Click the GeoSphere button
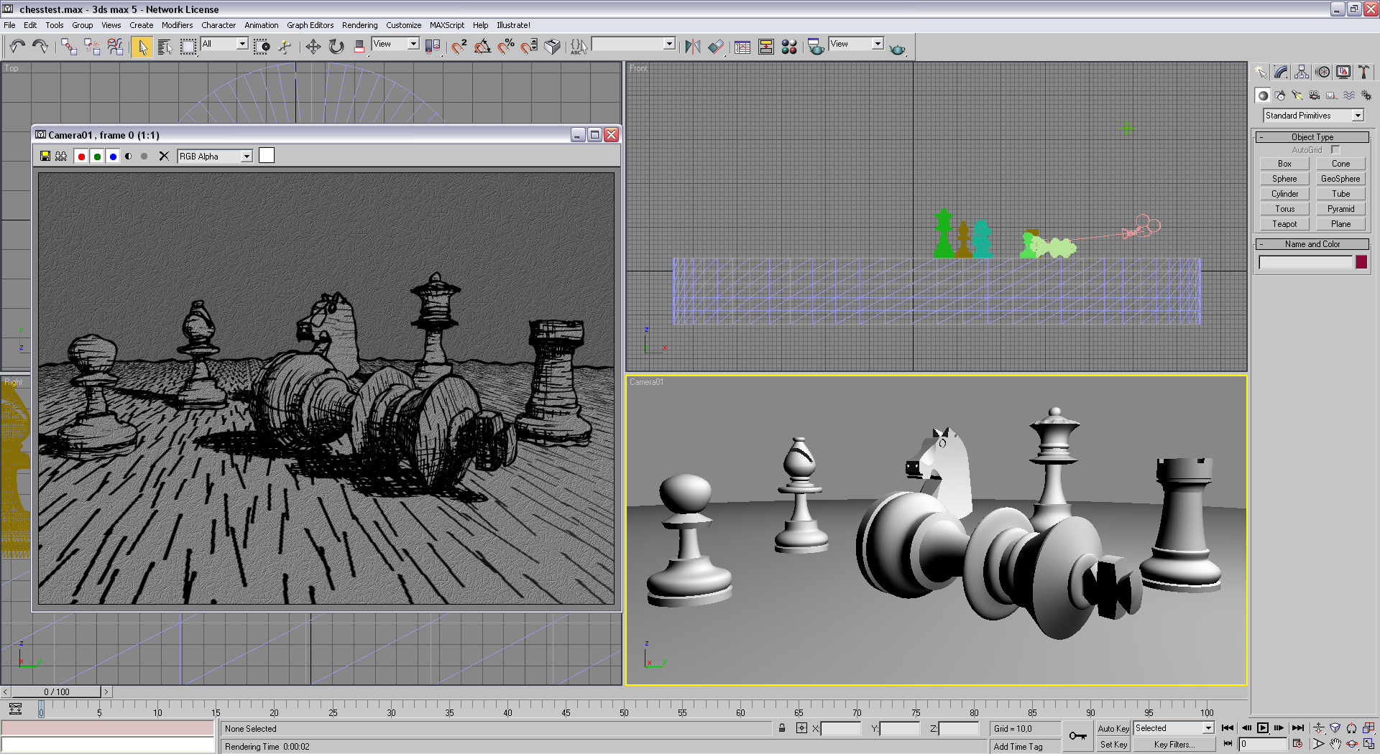1380x754 pixels. coord(1340,179)
